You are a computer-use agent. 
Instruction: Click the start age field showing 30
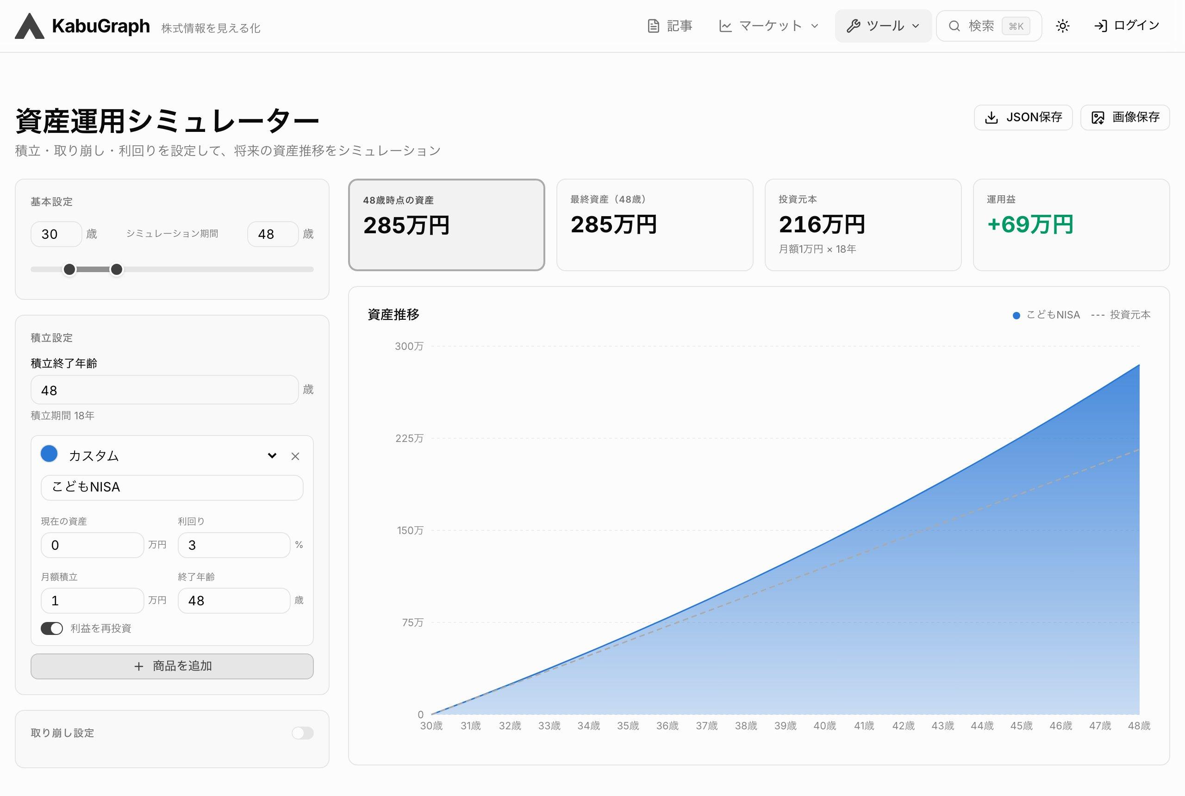56,234
